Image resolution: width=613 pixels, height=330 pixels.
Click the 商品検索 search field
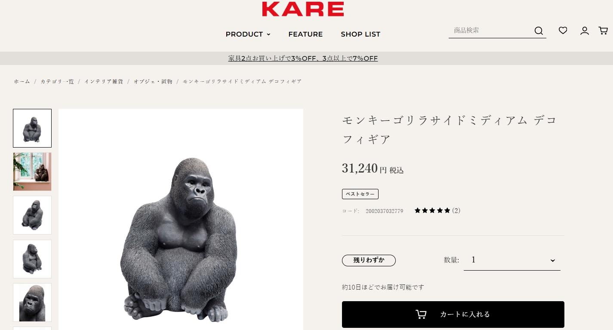(x=490, y=30)
